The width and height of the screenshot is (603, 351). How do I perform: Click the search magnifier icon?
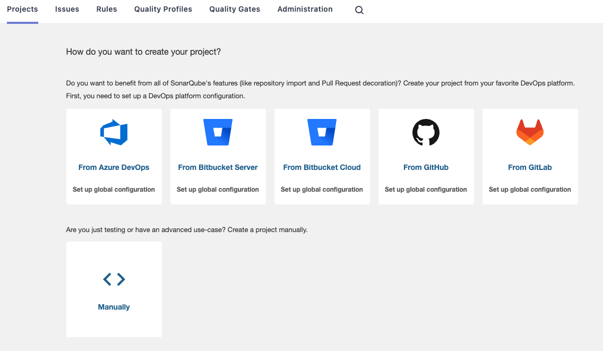click(x=359, y=10)
